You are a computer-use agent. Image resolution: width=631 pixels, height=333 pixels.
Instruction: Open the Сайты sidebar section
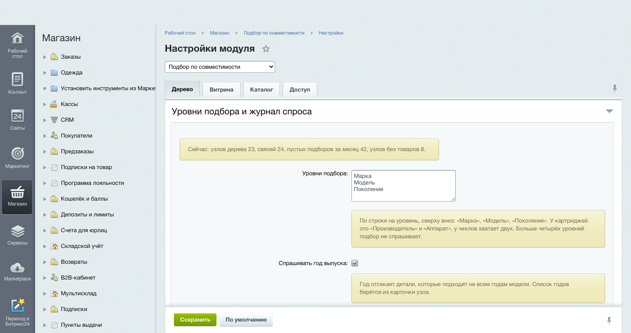click(x=17, y=120)
